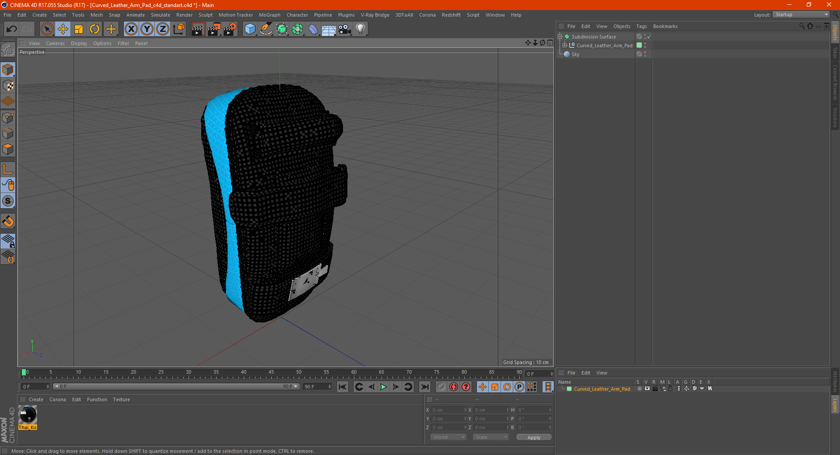Toggle layer Solo dot for Curved_Leather_Arm_Pad

pos(639,388)
